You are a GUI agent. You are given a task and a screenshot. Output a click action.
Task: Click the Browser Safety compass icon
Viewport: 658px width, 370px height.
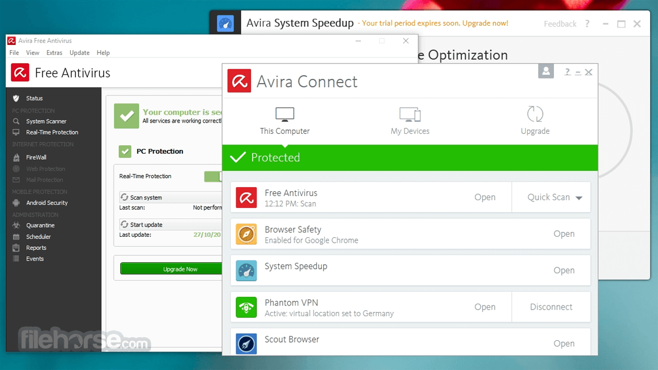[246, 234]
